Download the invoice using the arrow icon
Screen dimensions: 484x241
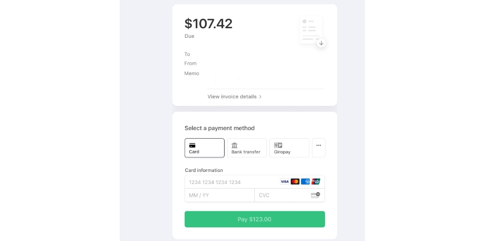[321, 43]
